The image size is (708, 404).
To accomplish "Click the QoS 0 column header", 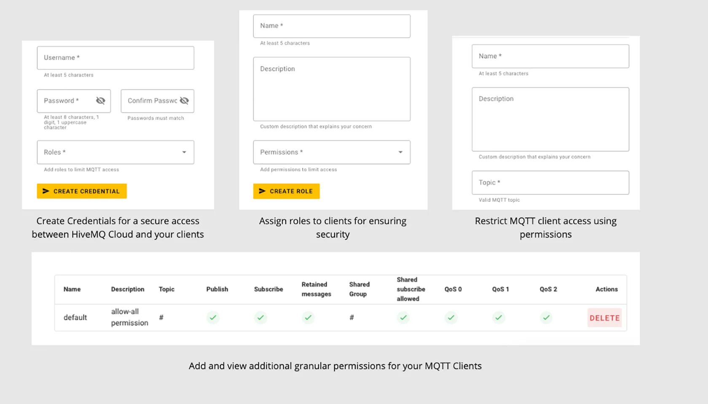I will pyautogui.click(x=453, y=289).
